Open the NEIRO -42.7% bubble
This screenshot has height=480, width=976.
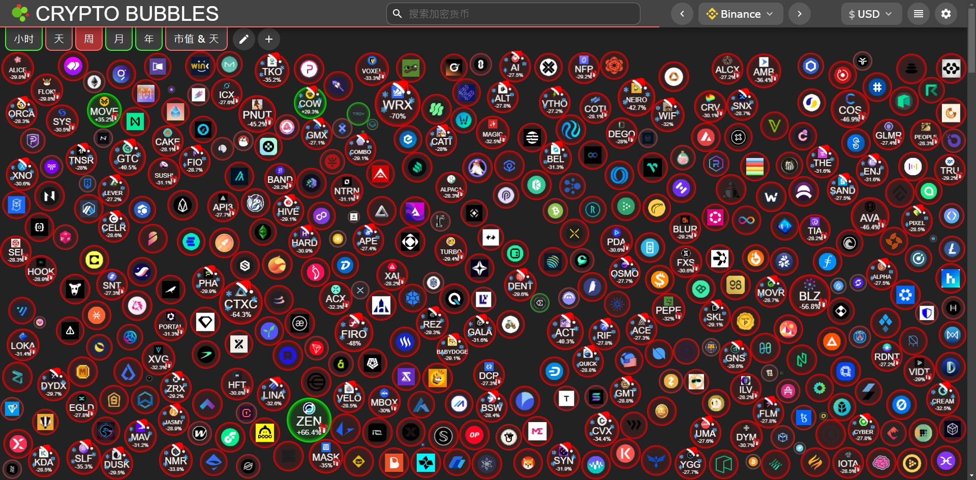(x=636, y=98)
